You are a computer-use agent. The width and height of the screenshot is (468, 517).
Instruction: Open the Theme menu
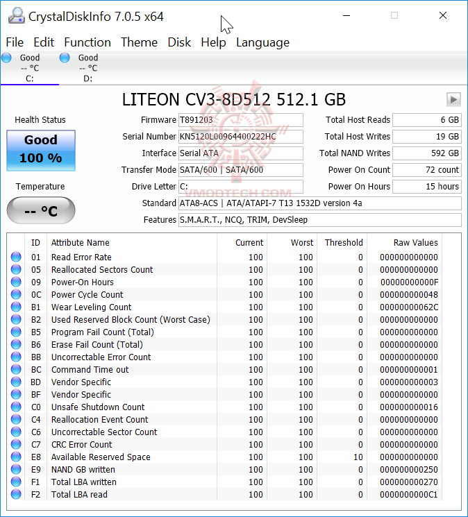pyautogui.click(x=139, y=42)
